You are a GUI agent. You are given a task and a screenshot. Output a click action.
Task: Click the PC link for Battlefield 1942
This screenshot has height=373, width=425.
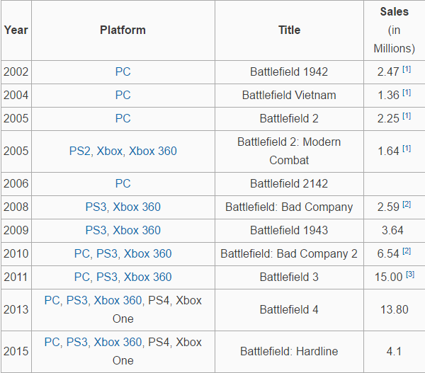tap(123, 72)
